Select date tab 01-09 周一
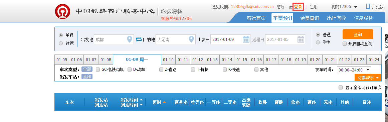Image resolution: width=388 pixels, height=122 pixels. (137, 60)
